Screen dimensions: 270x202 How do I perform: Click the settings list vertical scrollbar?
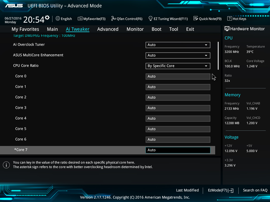point(218,56)
